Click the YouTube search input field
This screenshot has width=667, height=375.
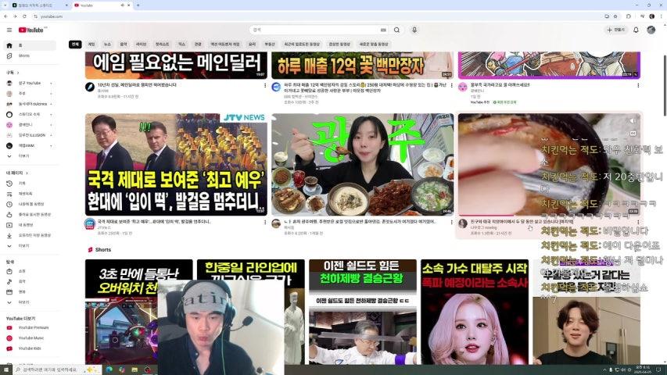pyautogui.click(x=315, y=30)
